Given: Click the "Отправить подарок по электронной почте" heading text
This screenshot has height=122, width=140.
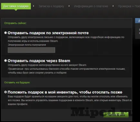Looking at the screenshot, I should coord(48,33).
